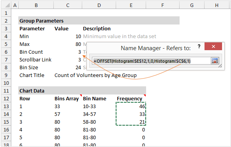The width and height of the screenshot is (231, 147).
Task: Click the Refers to formula field
Action: pos(152,61)
